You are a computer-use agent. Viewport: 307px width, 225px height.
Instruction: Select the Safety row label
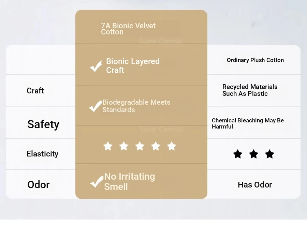point(43,124)
